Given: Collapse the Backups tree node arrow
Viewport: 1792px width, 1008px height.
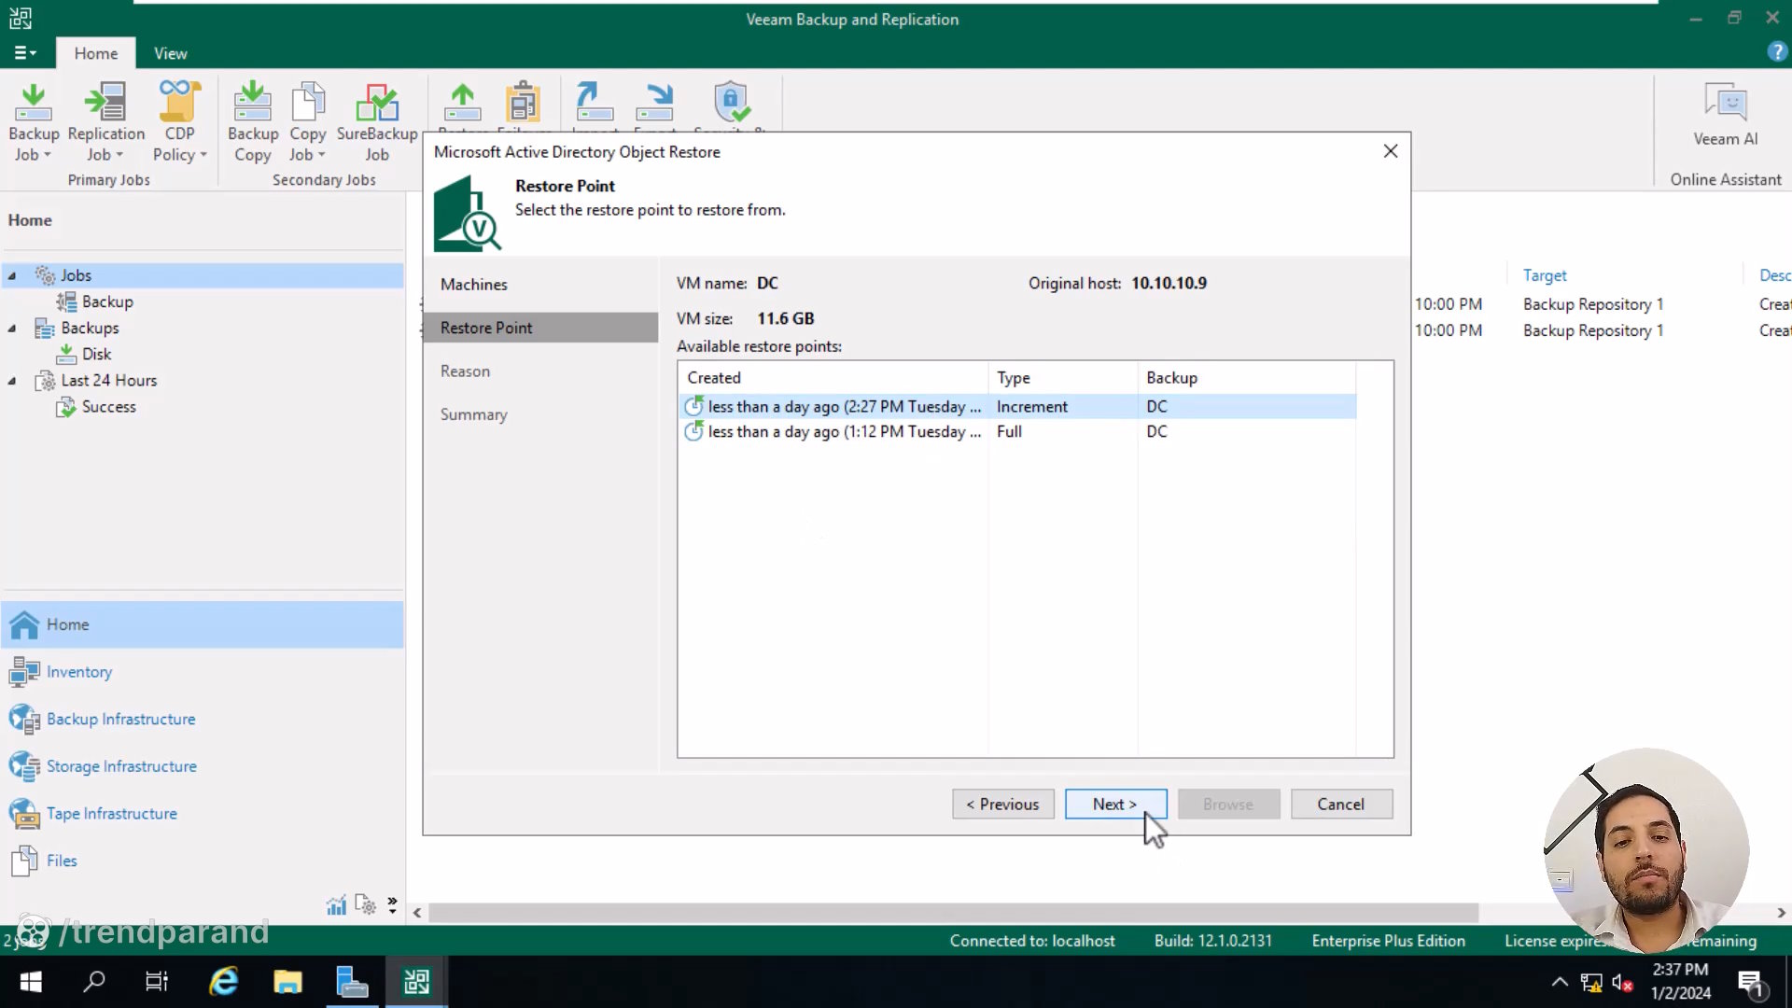Looking at the screenshot, I should 12,329.
